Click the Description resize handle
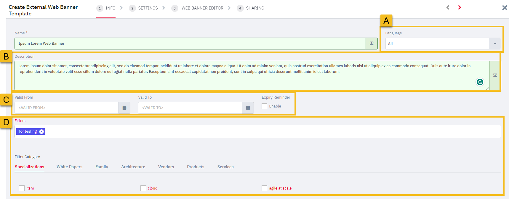 (x=488, y=89)
